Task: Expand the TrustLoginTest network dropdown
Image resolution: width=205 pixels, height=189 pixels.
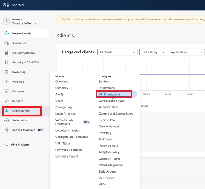Action: tap(24, 23)
